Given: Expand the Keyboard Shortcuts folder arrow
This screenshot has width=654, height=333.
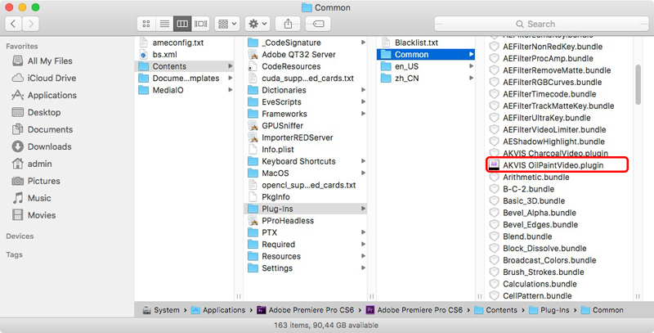Looking at the screenshot, I should [x=363, y=161].
